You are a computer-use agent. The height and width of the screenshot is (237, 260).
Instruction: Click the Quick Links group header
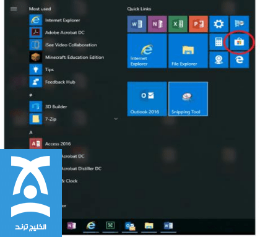pyautogui.click(x=139, y=9)
